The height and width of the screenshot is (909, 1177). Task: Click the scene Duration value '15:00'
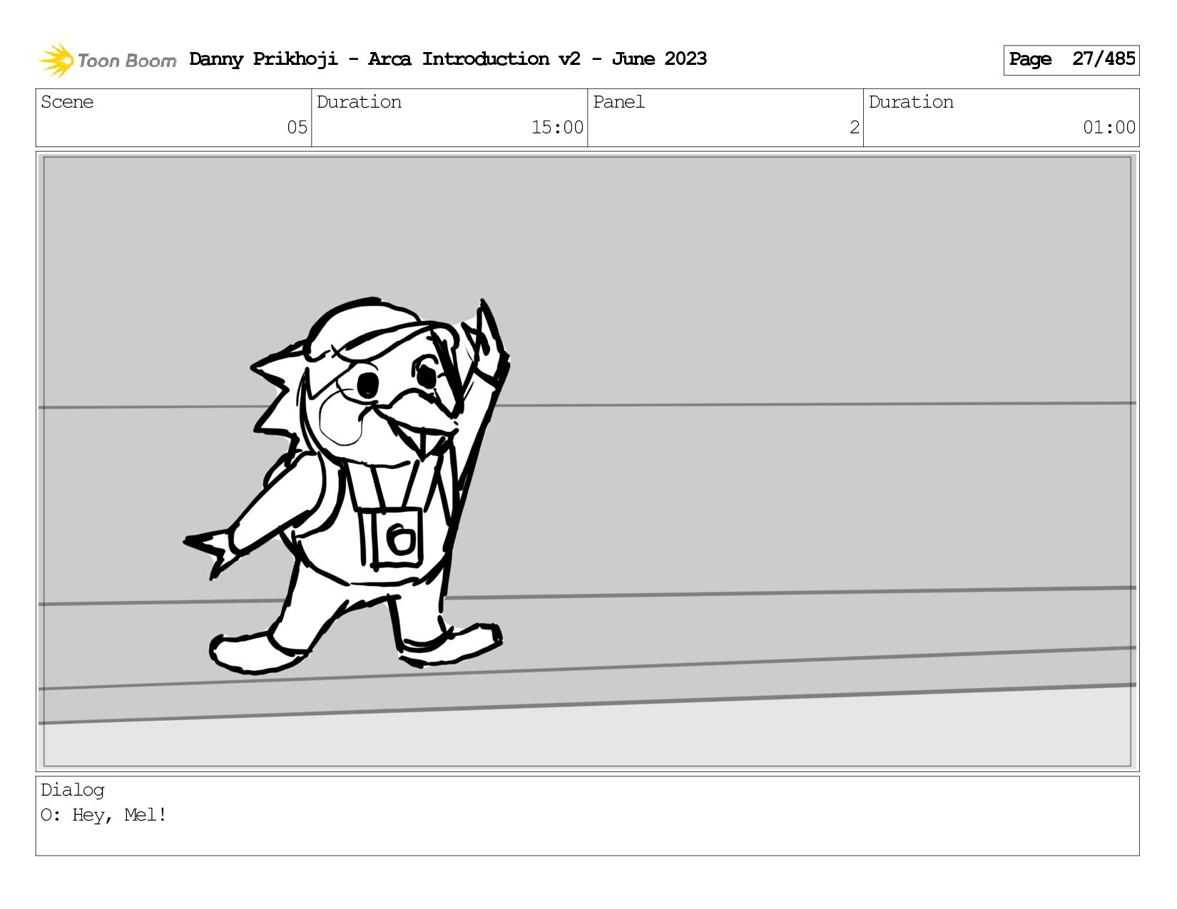coord(557,128)
